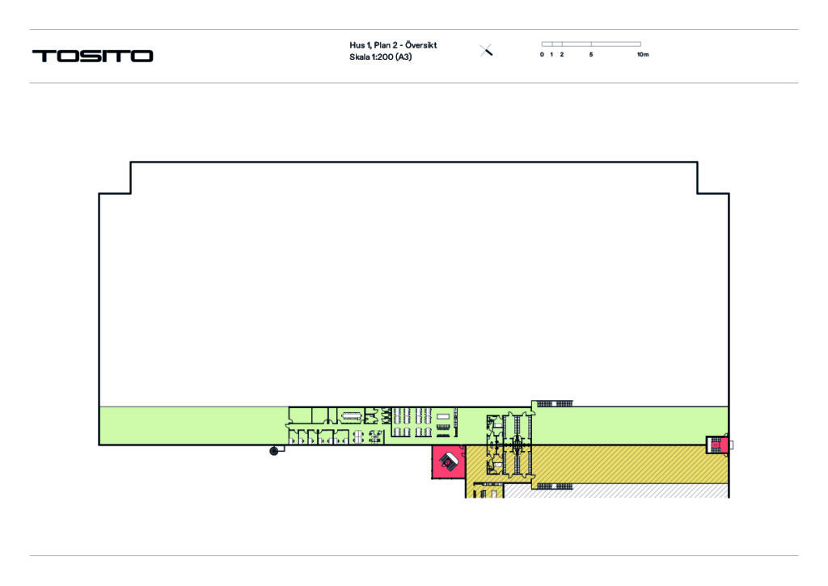Click the red elevator room on plan
Screen dimensions: 828x586
pos(448,462)
